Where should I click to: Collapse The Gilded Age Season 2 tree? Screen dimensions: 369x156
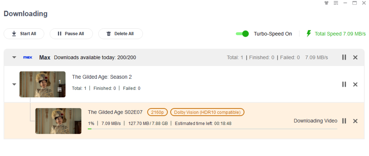(x=14, y=84)
